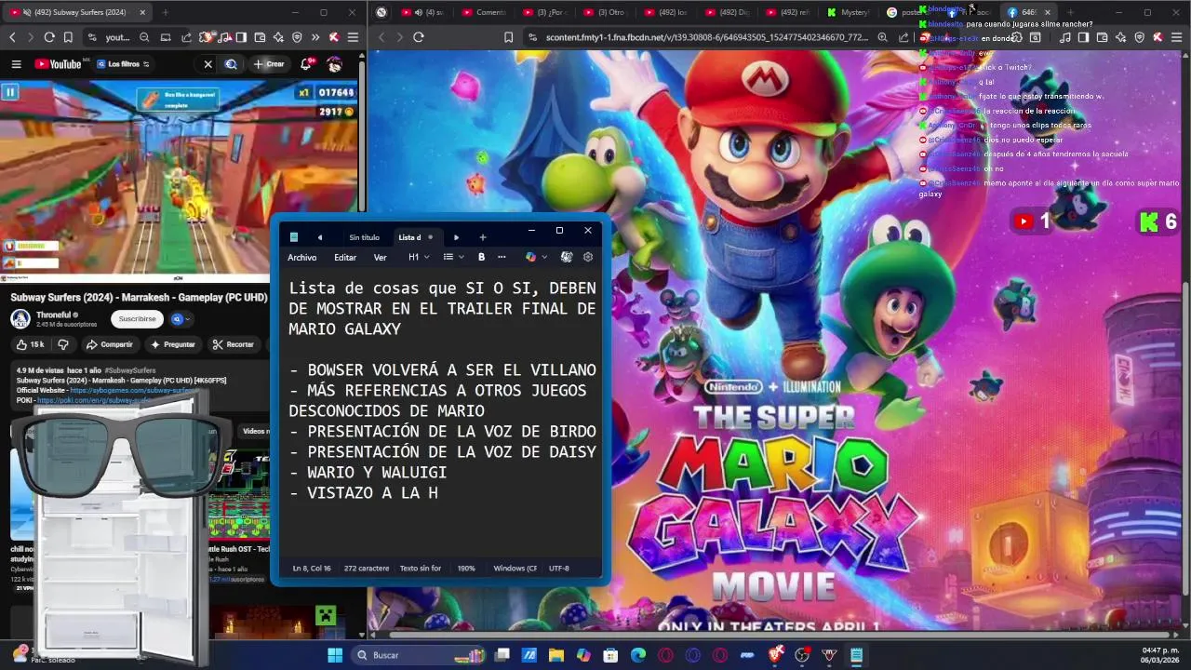Clear the YouTube search with X
Image resolution: width=1191 pixels, height=670 pixels.
[207, 64]
